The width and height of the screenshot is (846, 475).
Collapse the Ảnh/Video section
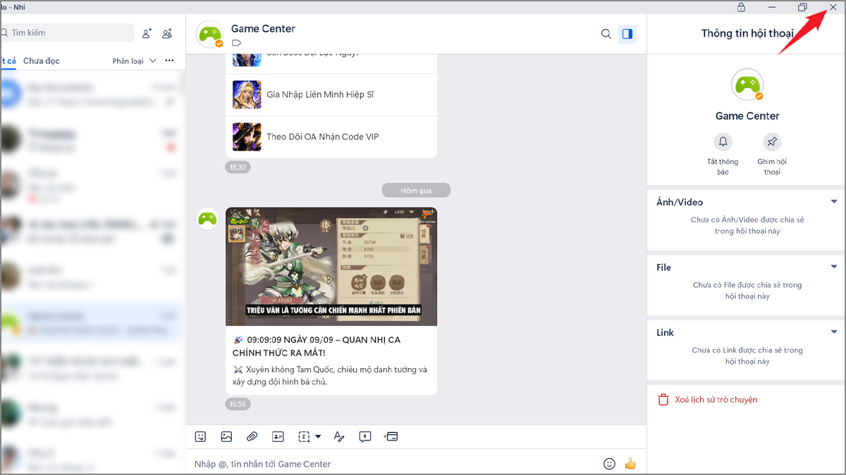coord(834,202)
